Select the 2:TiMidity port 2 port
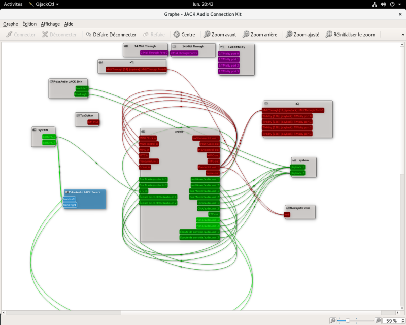The width and height of the screenshot is (406, 325). pos(229,66)
